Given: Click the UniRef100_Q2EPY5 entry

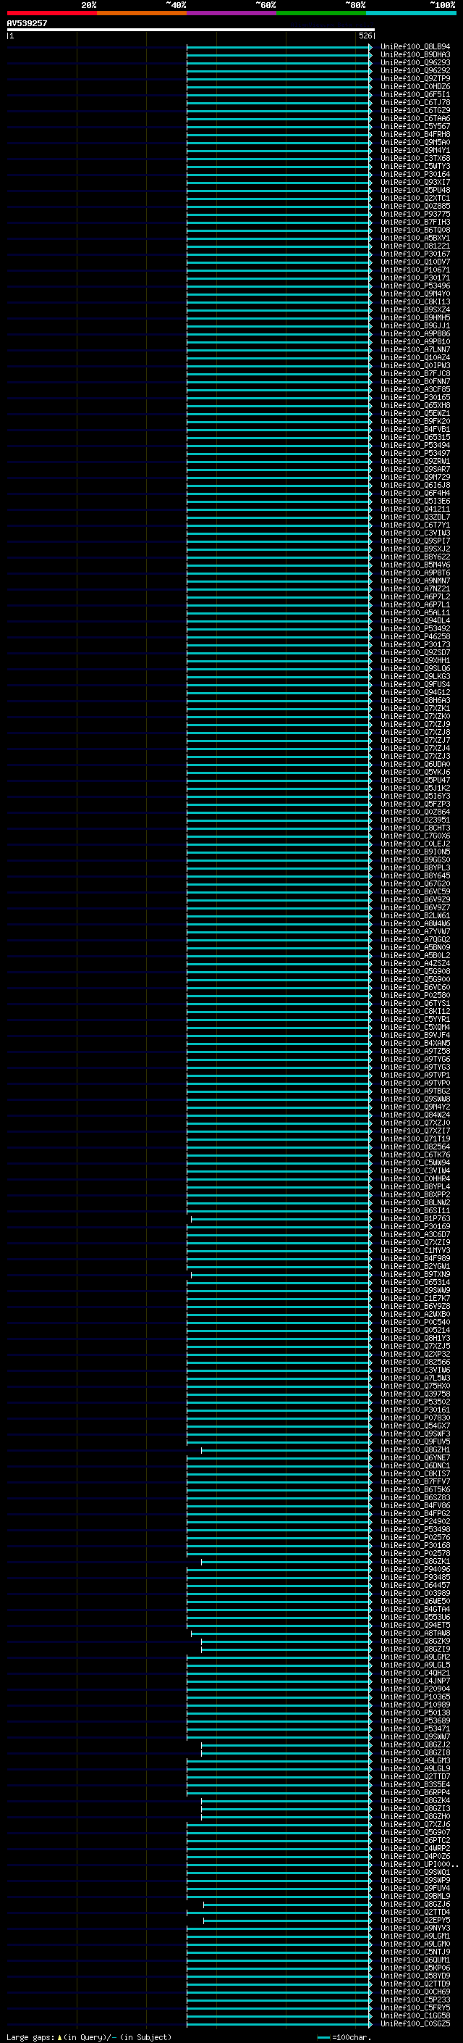Looking at the screenshot, I should click(415, 1920).
